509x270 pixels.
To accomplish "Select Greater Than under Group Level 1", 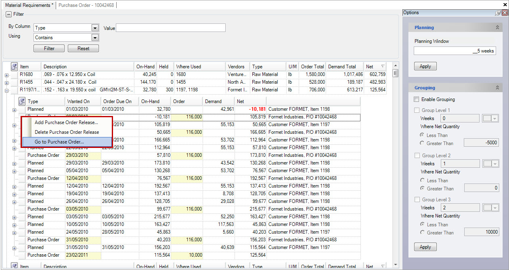I will point(422,143).
